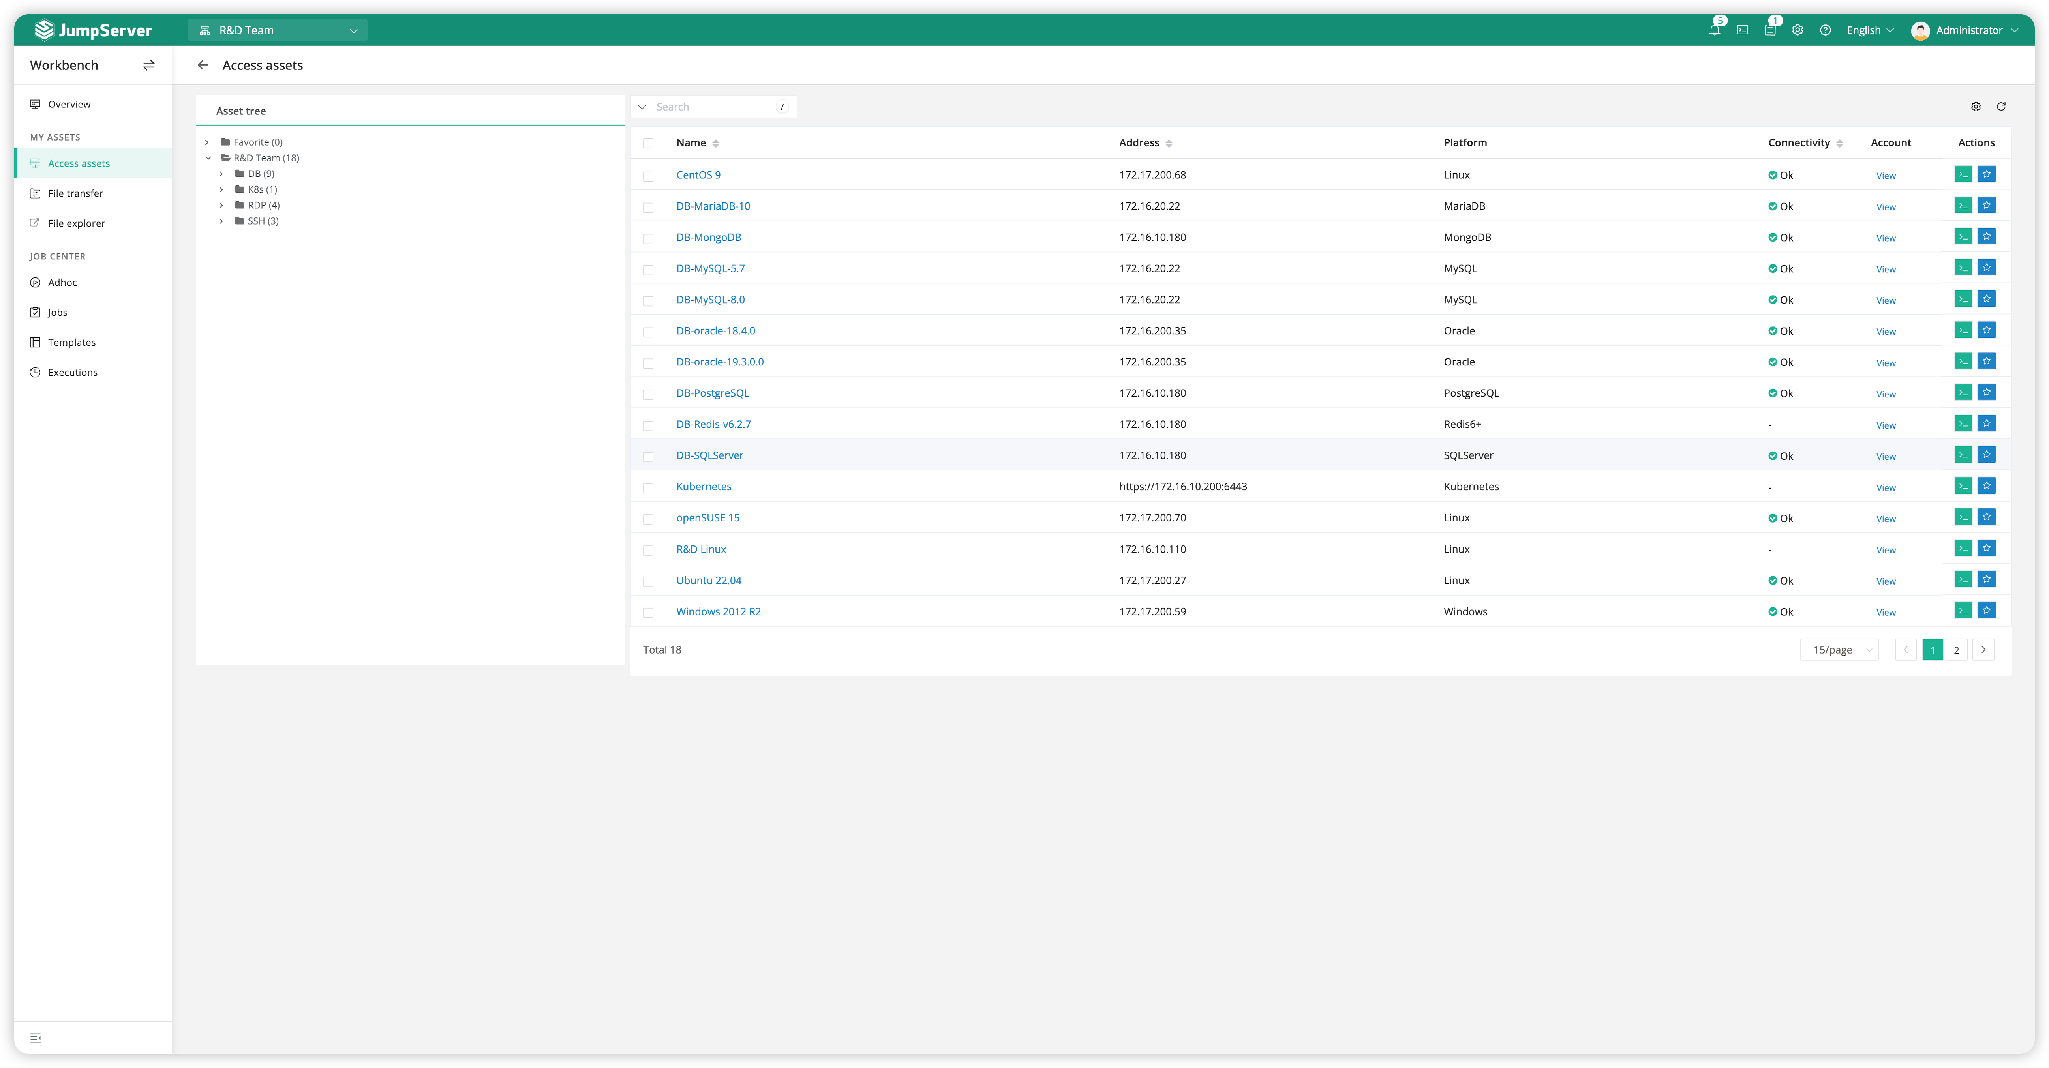Favorite DB-MongoDB using its star icon
Screen dimensions: 2049x1068
[1987, 235]
